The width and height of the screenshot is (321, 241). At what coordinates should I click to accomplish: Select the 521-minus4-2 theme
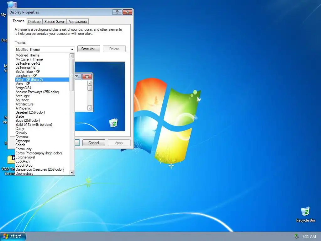tap(42, 67)
